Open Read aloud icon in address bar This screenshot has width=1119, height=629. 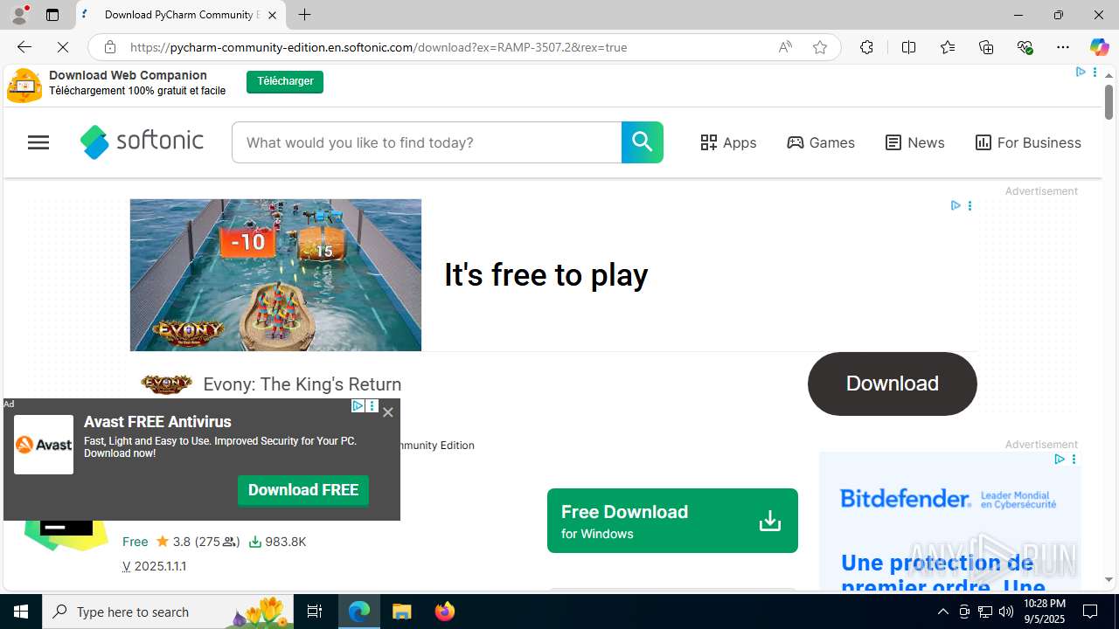point(785,47)
